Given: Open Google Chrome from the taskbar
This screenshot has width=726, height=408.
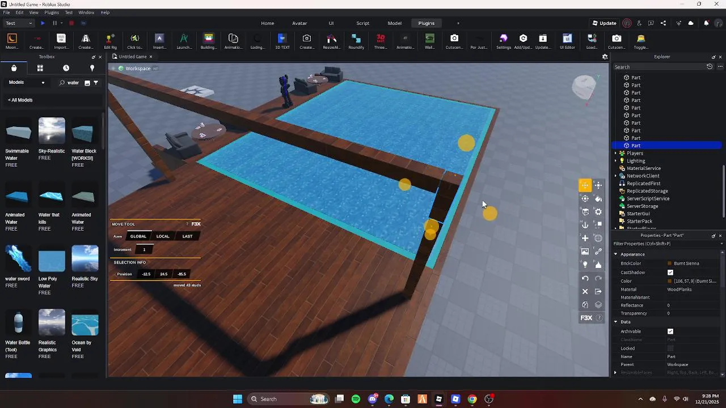Looking at the screenshot, I should tap(472, 399).
